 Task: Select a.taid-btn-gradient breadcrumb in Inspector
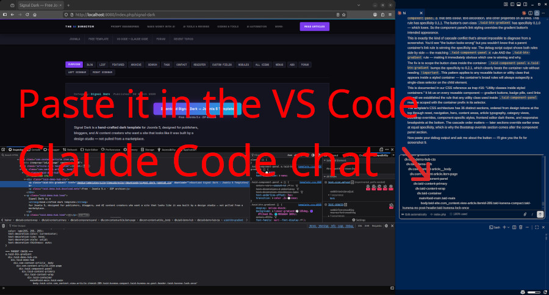click(x=234, y=220)
